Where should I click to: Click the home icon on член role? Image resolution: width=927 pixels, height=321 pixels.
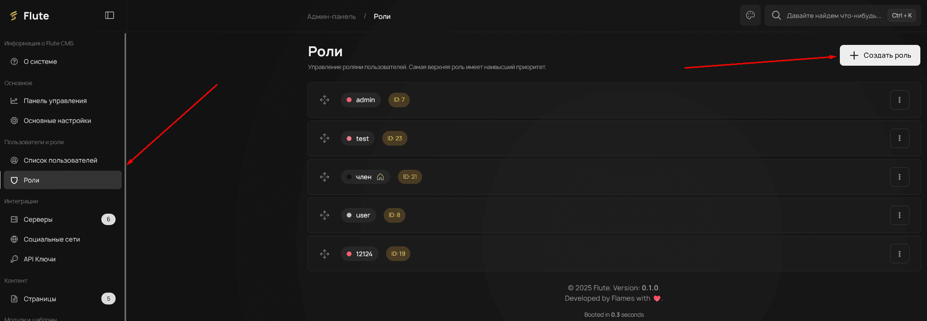coord(380,177)
